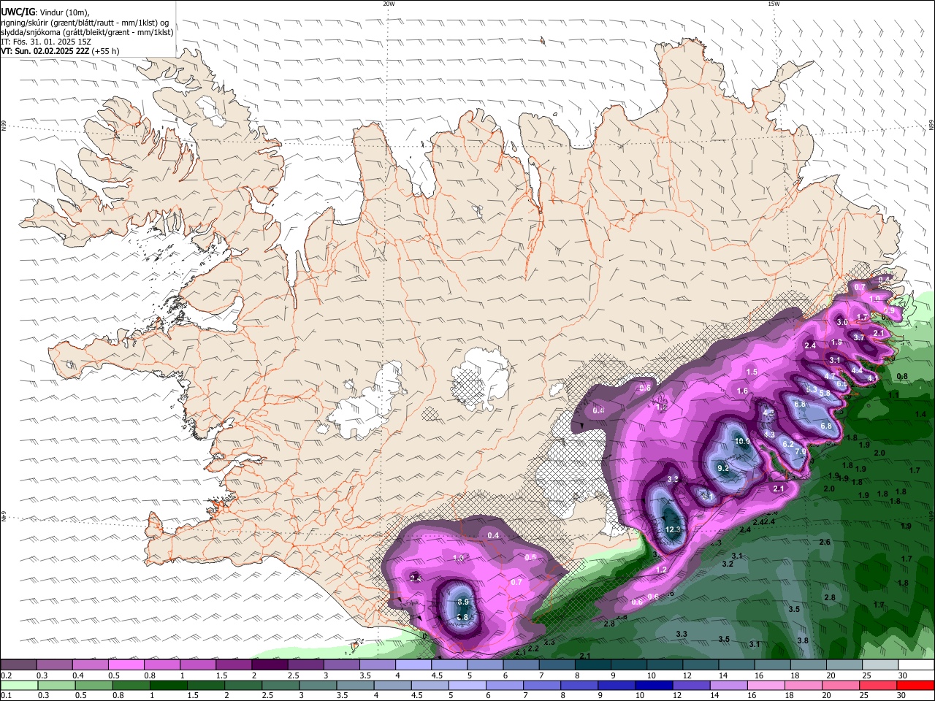The image size is (935, 701).
Task: Click the dark navy swatch in the lower scale
Action: [653, 685]
